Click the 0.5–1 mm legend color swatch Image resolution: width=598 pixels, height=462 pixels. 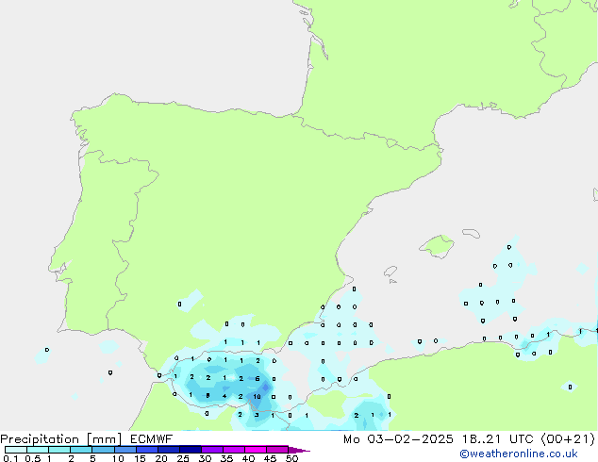38,450
